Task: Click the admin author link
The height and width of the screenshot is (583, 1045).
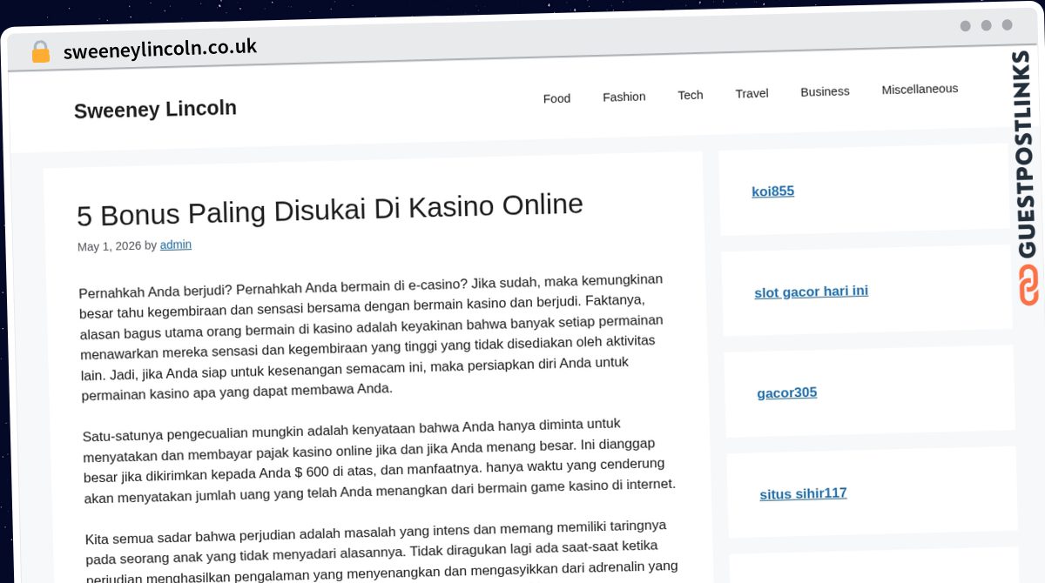Action: click(x=176, y=245)
